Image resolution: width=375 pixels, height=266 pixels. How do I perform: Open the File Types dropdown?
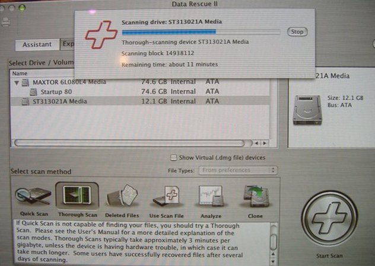pos(238,171)
